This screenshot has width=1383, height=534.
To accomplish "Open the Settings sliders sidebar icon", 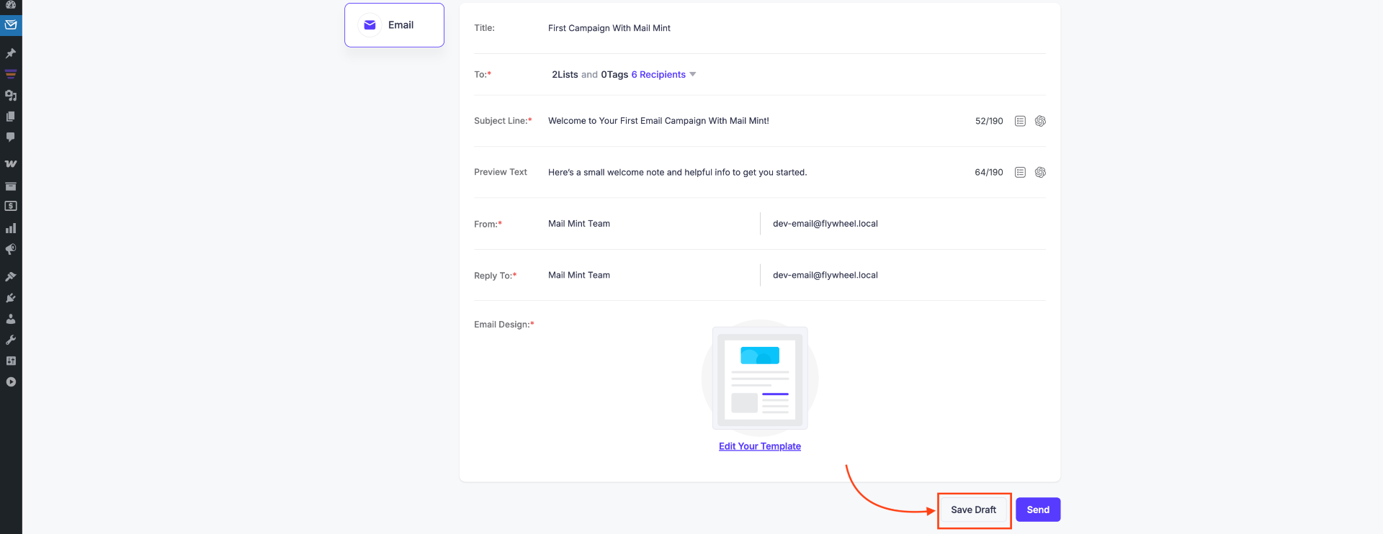I will click(11, 361).
